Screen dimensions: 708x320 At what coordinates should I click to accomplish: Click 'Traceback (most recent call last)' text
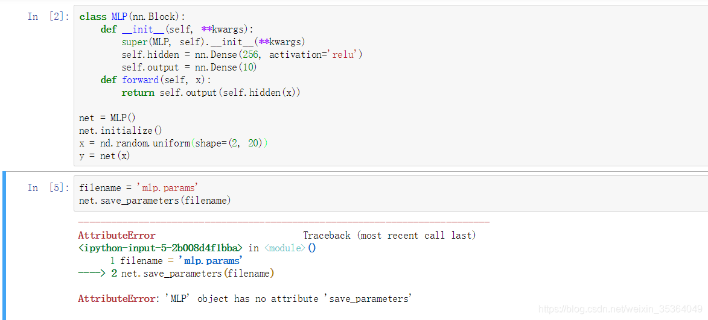(x=390, y=235)
